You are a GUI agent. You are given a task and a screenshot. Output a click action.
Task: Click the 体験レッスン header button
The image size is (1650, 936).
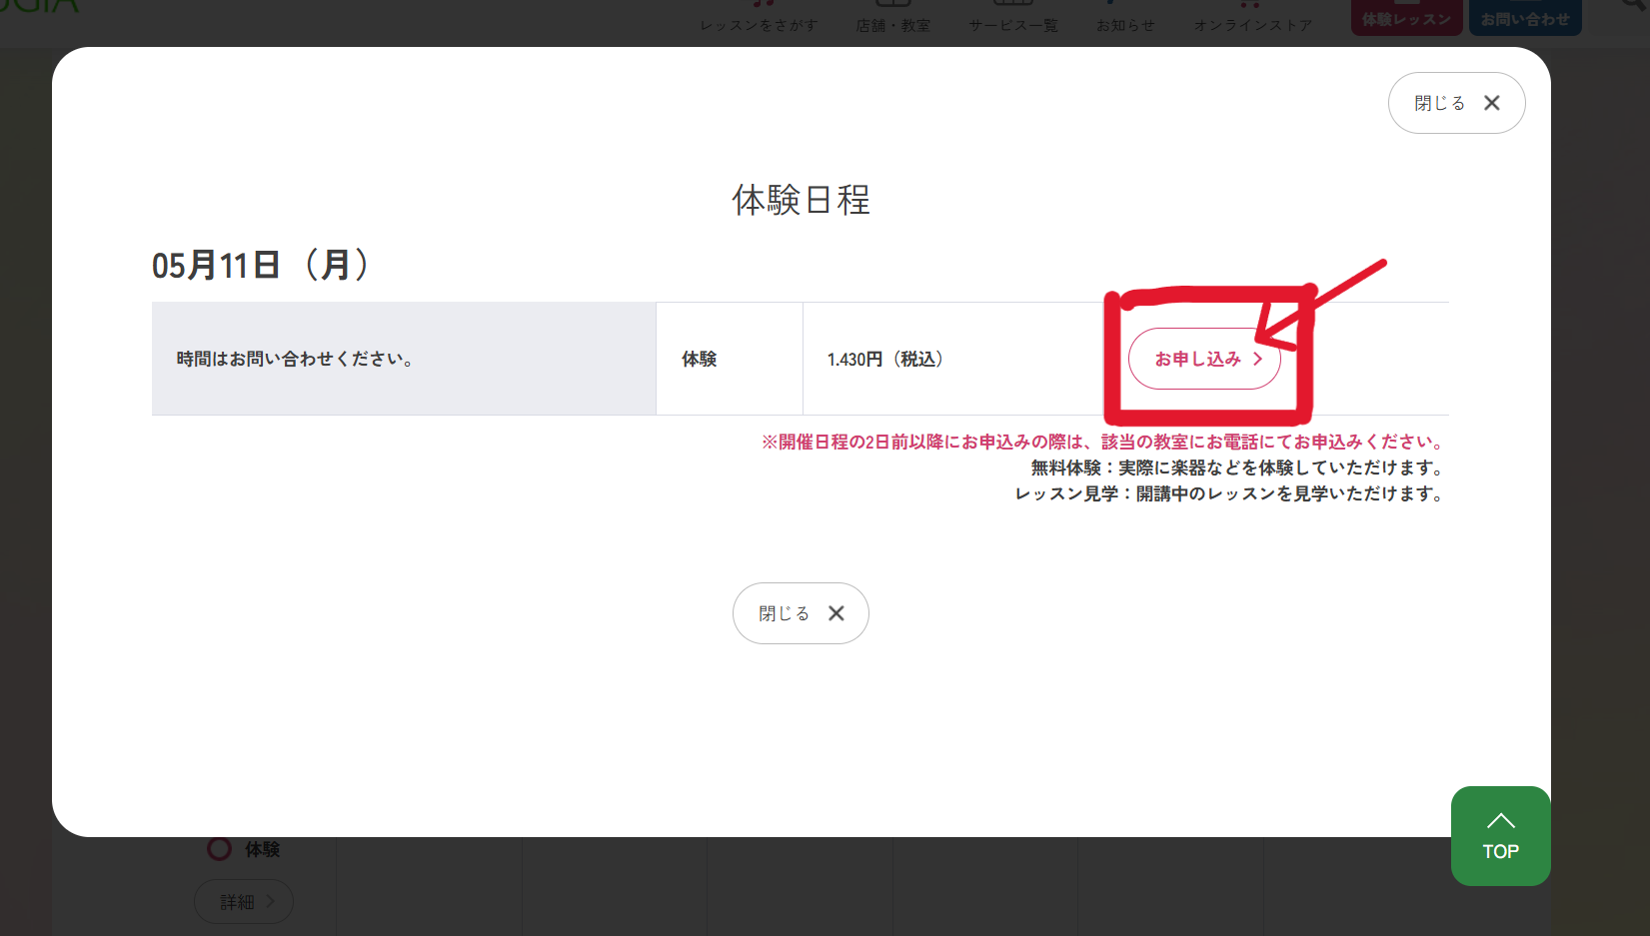(1407, 18)
